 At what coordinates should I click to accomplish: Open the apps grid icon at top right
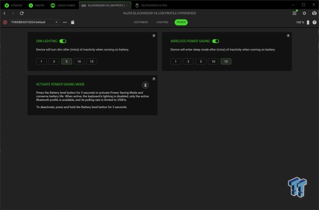pyautogui.click(x=294, y=13)
